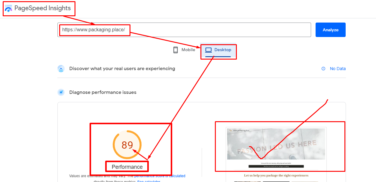Open the No Data link
376x182 pixels.
pyautogui.click(x=338, y=69)
